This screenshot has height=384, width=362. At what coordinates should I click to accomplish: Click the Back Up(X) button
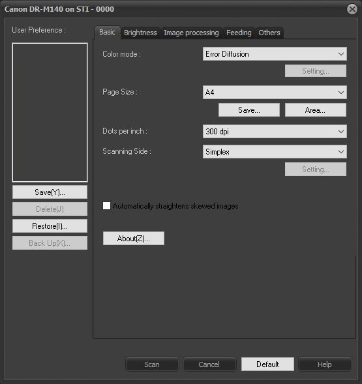[x=50, y=243]
